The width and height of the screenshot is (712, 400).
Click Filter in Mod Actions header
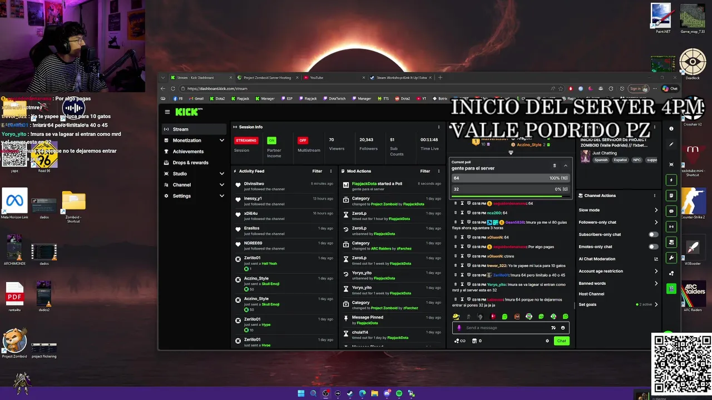point(425,171)
